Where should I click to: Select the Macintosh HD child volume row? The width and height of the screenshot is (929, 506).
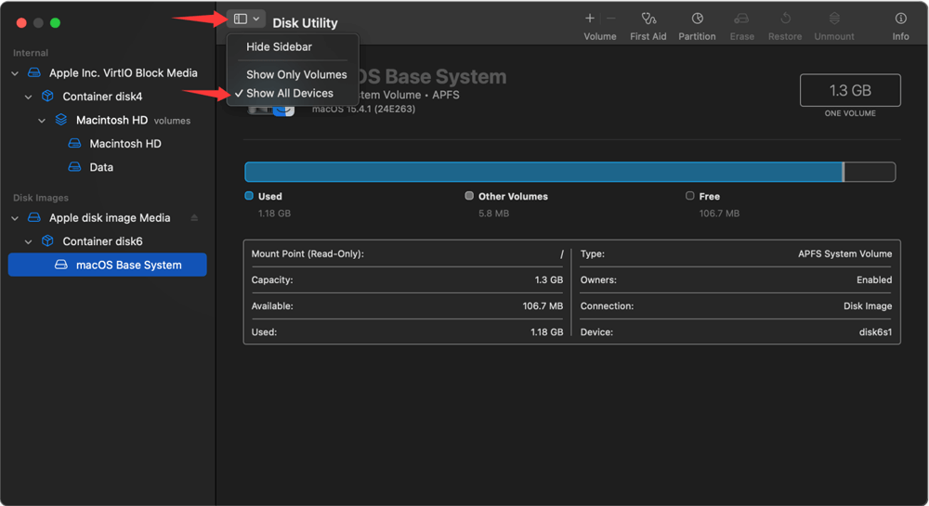107,143
